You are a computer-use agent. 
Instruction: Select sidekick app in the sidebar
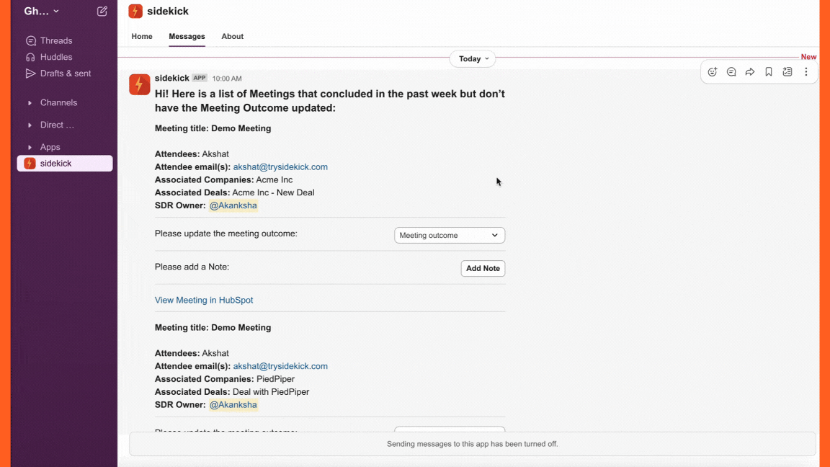tap(65, 164)
